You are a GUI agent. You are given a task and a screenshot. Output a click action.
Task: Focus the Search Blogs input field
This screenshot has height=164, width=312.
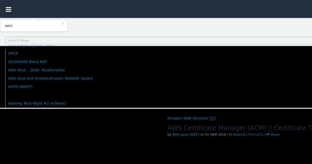pyautogui.click(x=159, y=40)
